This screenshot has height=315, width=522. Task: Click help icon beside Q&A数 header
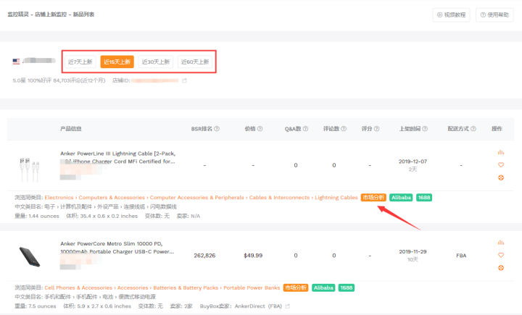pos(305,129)
